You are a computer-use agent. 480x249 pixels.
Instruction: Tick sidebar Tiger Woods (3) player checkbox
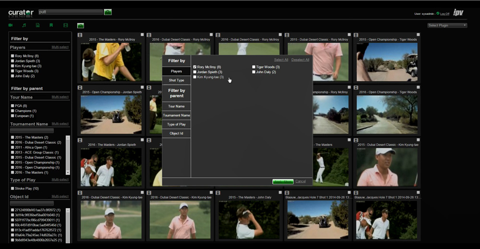[12, 71]
